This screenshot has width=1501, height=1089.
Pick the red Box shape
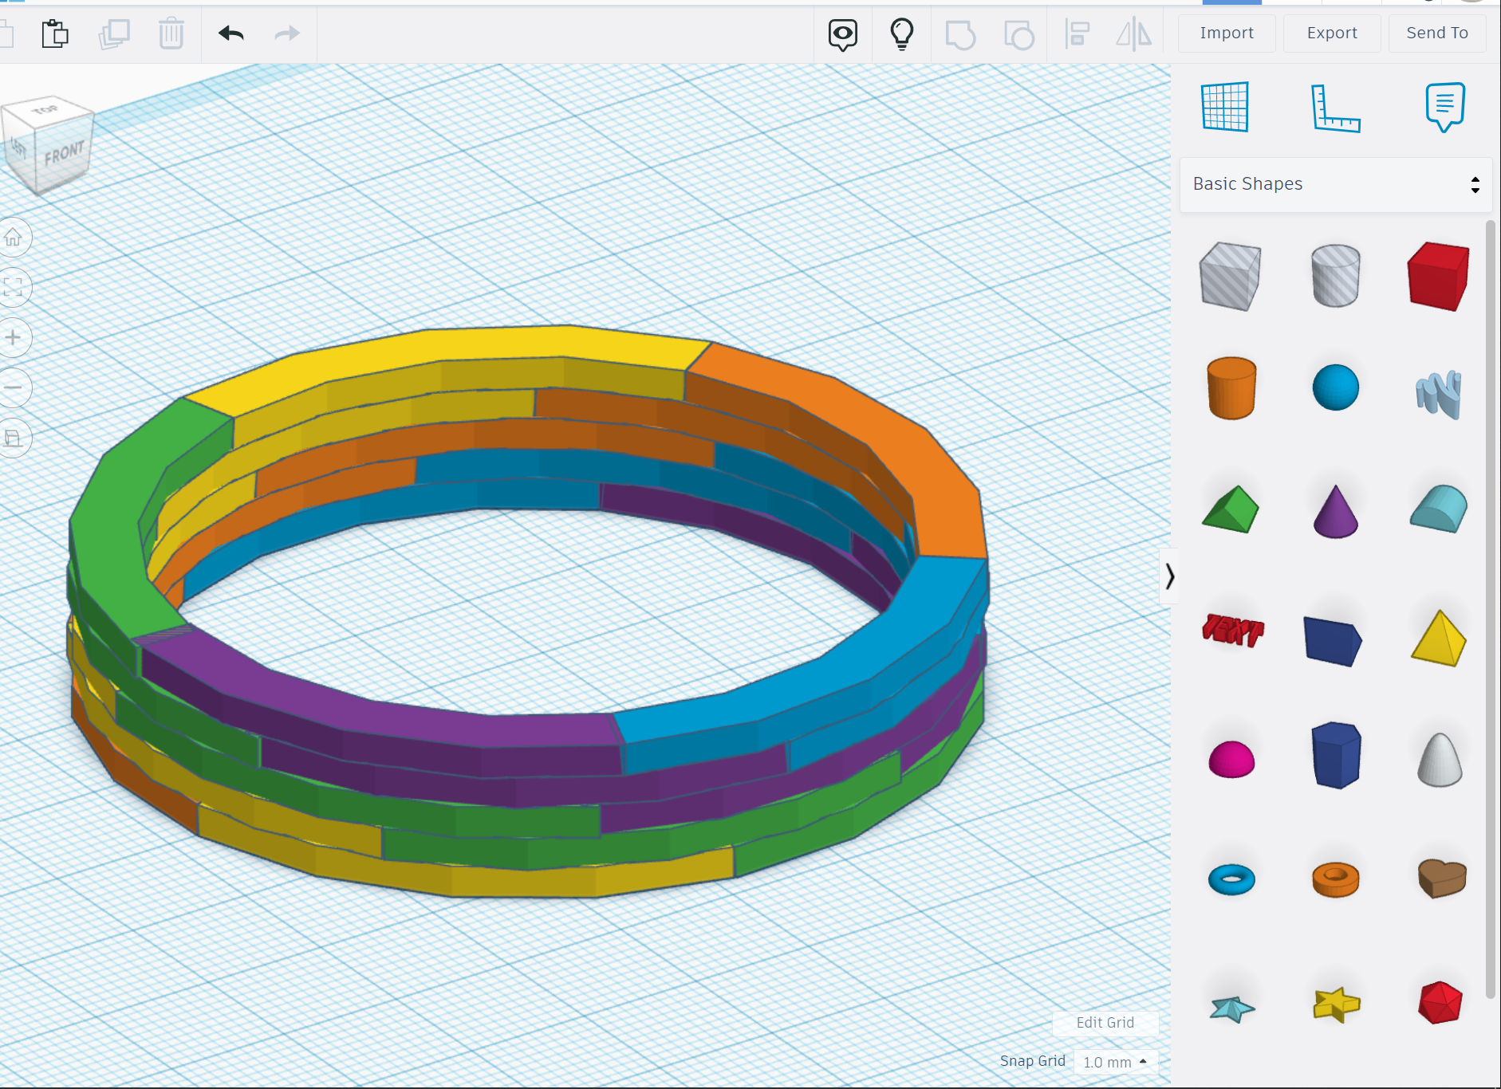pos(1439,276)
